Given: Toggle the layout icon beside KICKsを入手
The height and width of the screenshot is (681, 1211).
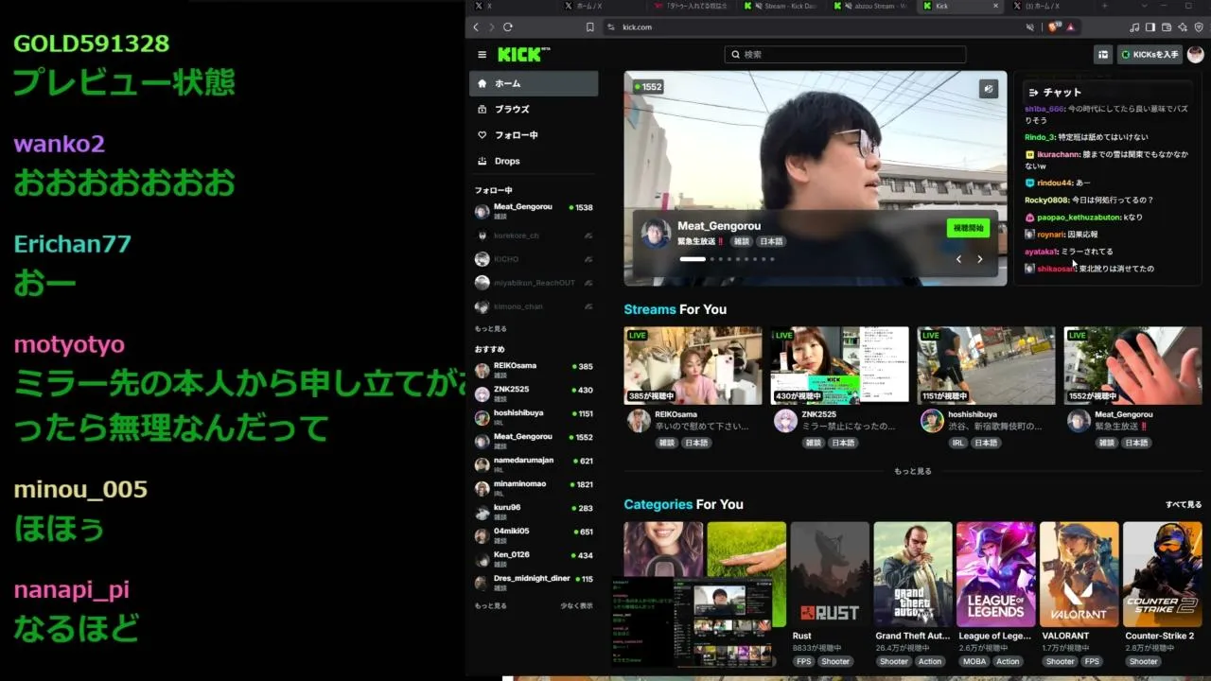Looking at the screenshot, I should [x=1103, y=55].
